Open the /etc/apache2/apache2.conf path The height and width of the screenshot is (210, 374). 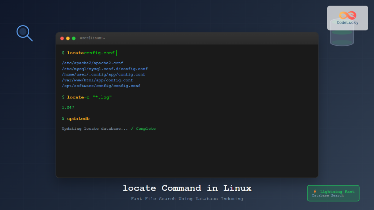pyautogui.click(x=92, y=63)
